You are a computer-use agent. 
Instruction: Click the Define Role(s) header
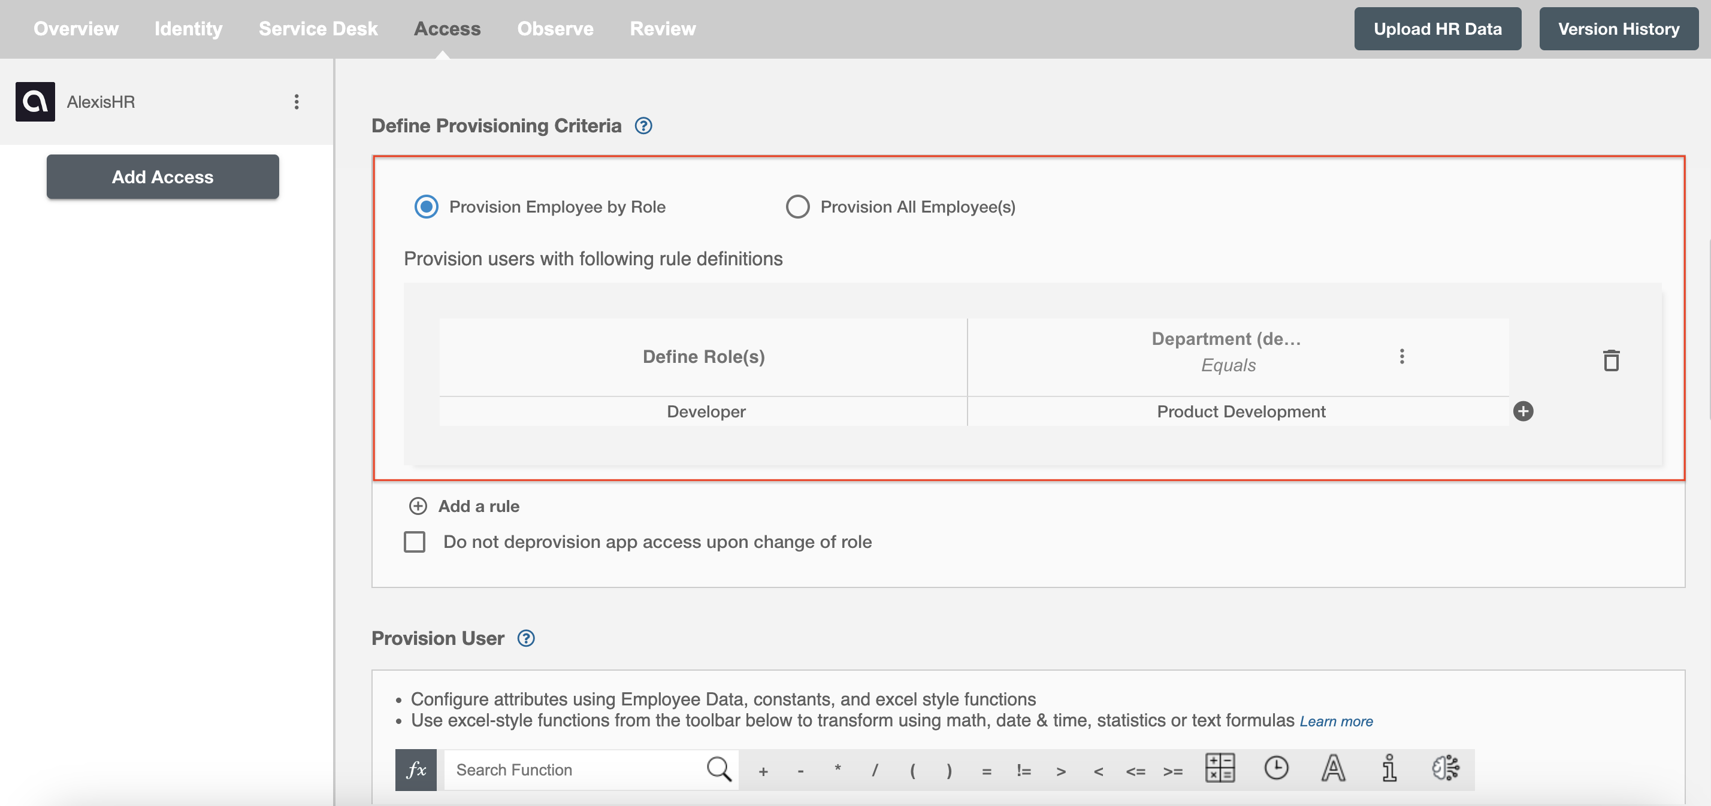(703, 356)
